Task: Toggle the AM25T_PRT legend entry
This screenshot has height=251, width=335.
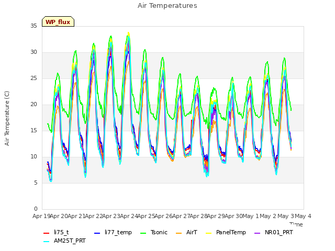Action: pos(64,241)
